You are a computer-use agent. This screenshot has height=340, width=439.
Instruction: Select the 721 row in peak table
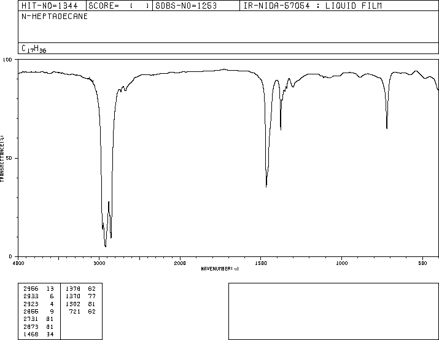pyautogui.click(x=82, y=311)
